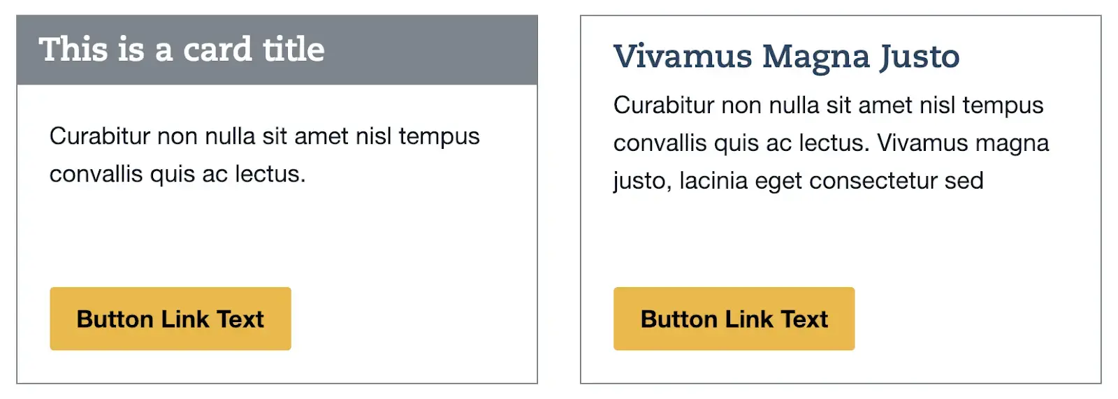
Task: Click the gray header bar right of the title
Action: tap(433, 50)
